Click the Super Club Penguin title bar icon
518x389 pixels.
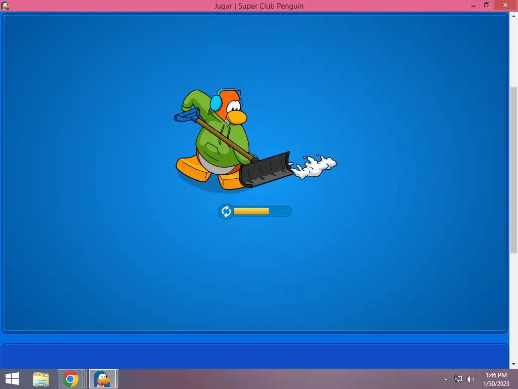(5, 5)
